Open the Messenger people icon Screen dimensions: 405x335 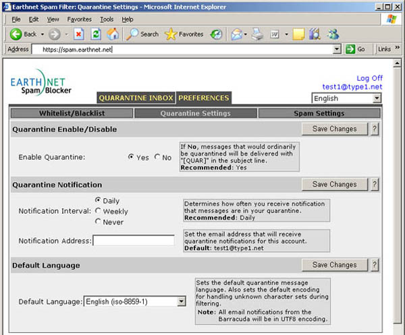tap(333, 34)
